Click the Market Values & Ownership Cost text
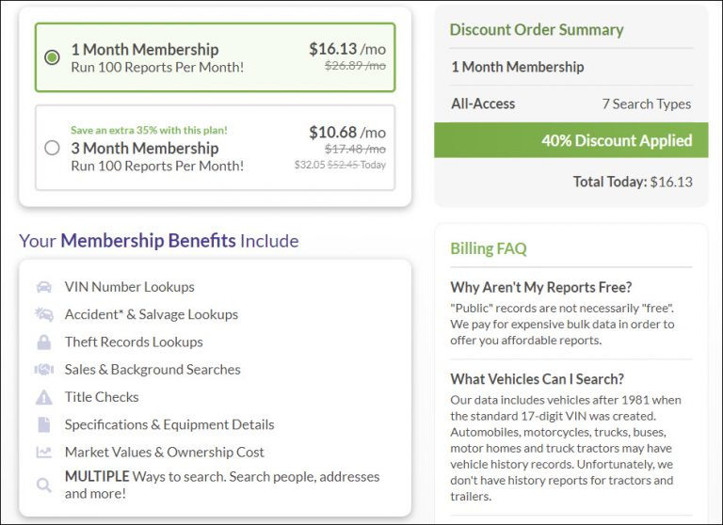Screen dimensions: 723x525 point(165,453)
